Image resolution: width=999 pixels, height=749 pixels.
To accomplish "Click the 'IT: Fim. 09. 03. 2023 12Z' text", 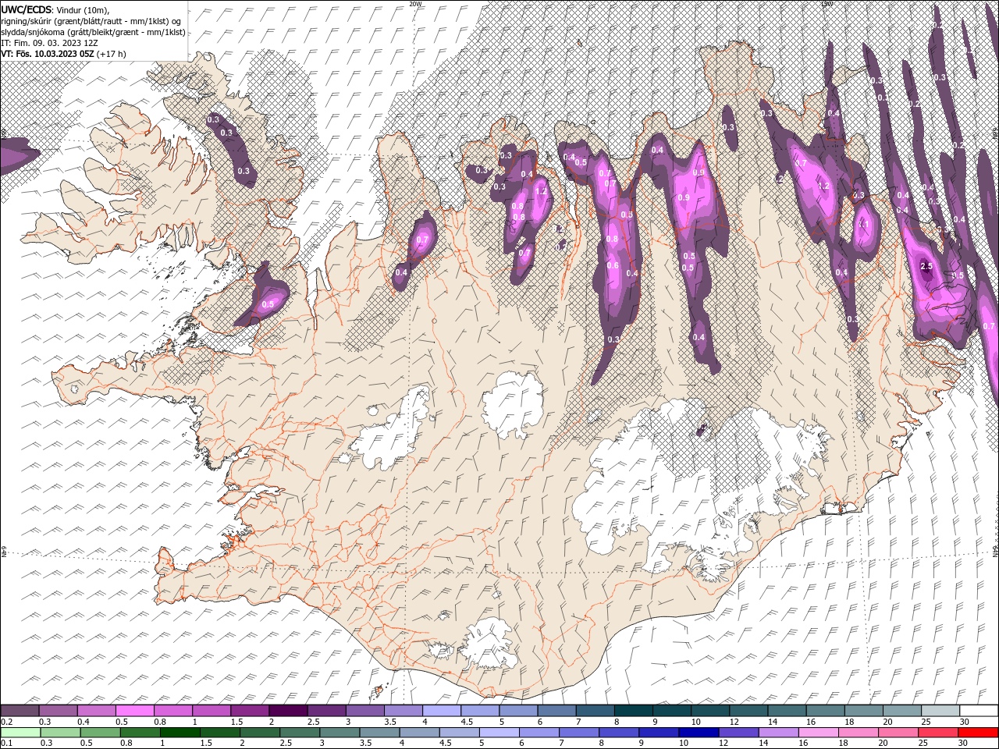I will 49,43.
